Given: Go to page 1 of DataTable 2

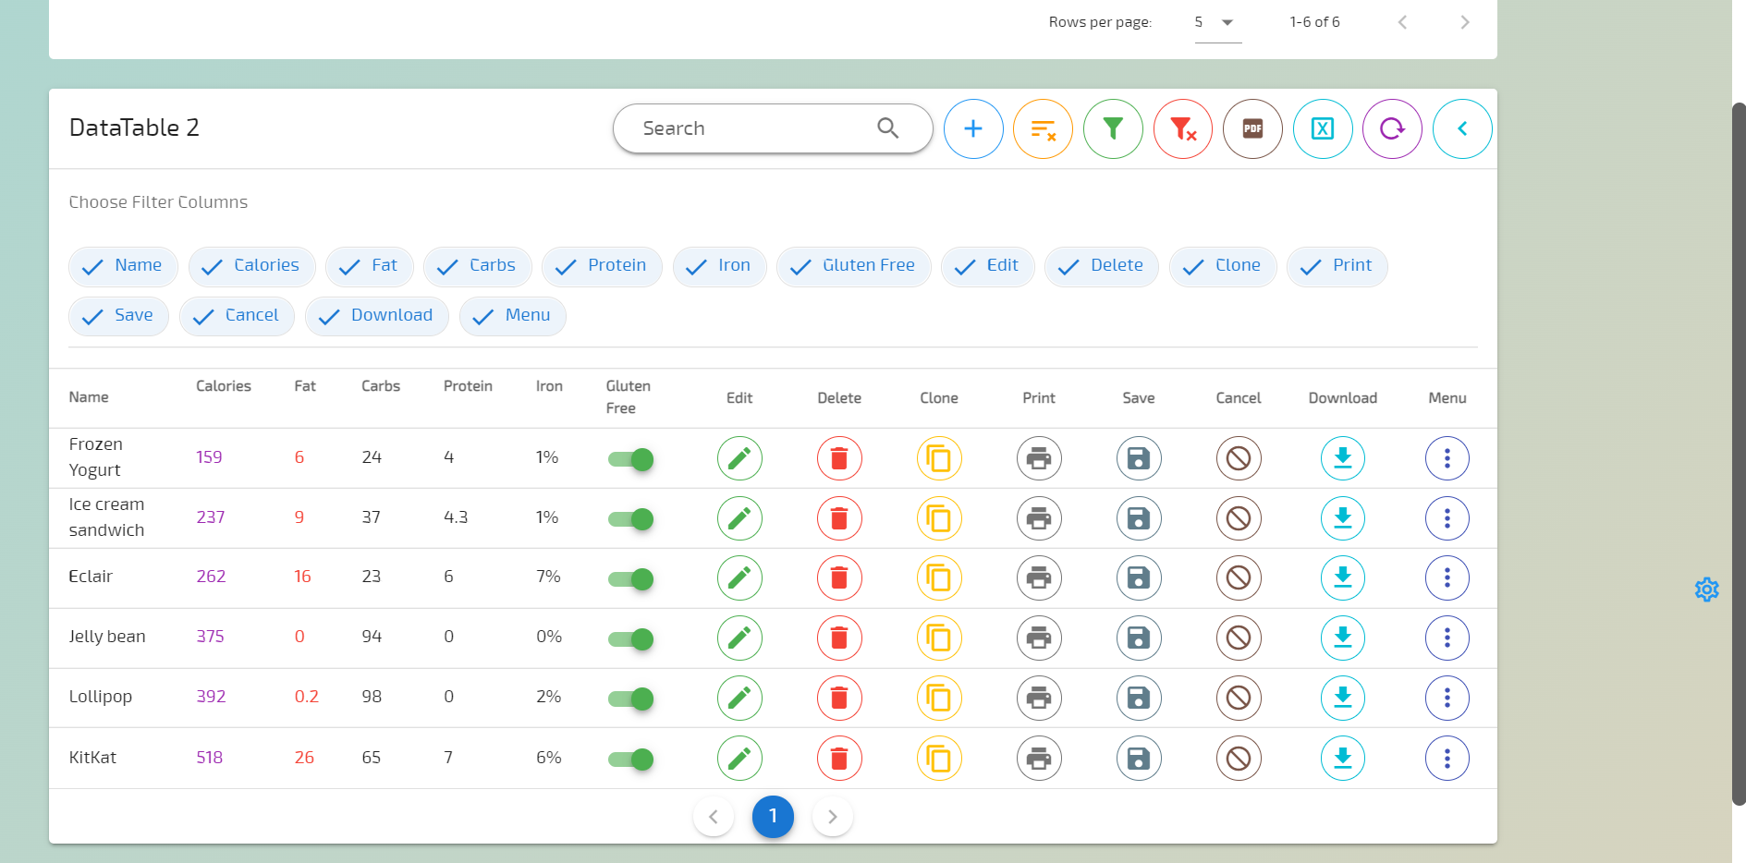Looking at the screenshot, I should tap(773, 817).
